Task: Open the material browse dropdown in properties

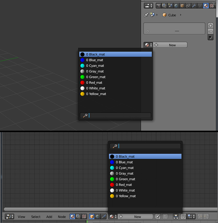Action: pos(148,45)
